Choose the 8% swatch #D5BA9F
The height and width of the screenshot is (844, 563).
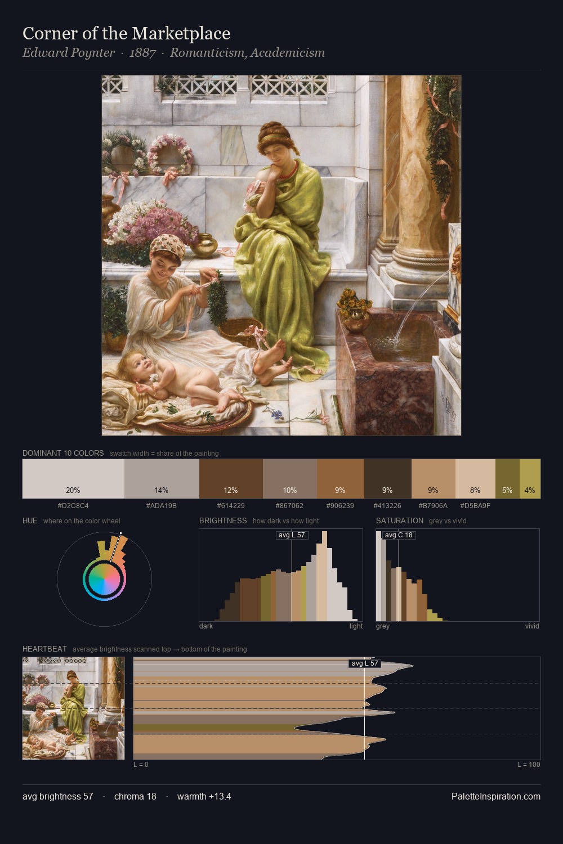pyautogui.click(x=475, y=479)
